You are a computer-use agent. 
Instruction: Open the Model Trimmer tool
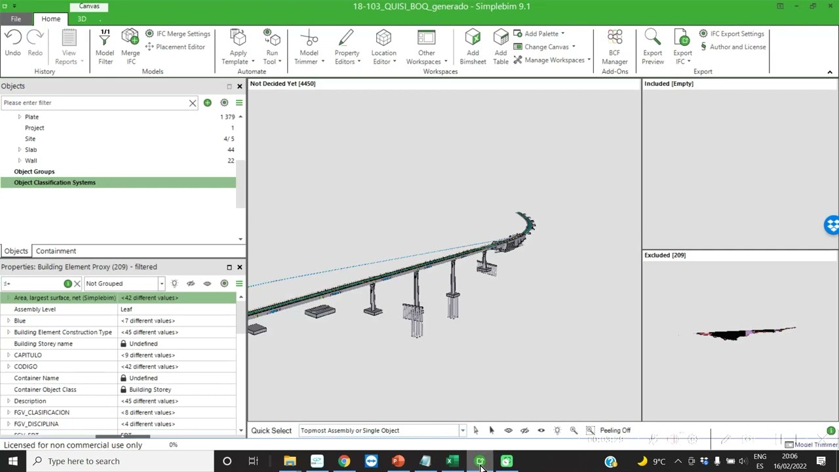point(309,47)
